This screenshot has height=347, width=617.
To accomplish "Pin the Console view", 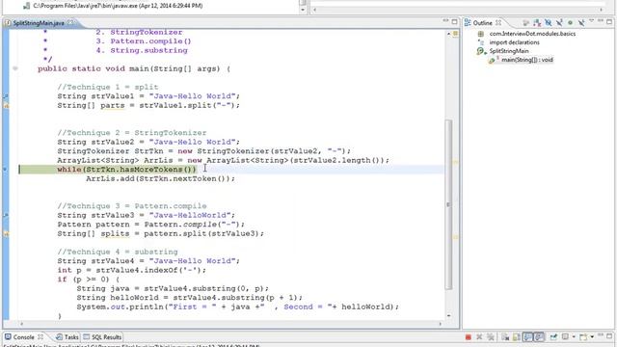I will point(553,337).
